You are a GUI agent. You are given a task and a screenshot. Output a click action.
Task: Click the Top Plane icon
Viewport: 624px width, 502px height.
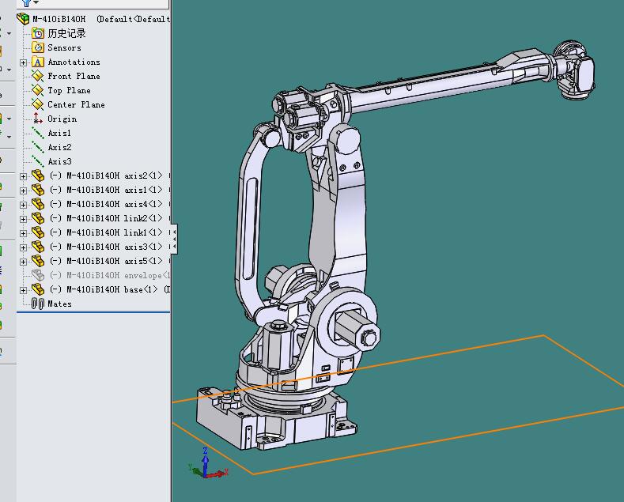pyautogui.click(x=37, y=90)
